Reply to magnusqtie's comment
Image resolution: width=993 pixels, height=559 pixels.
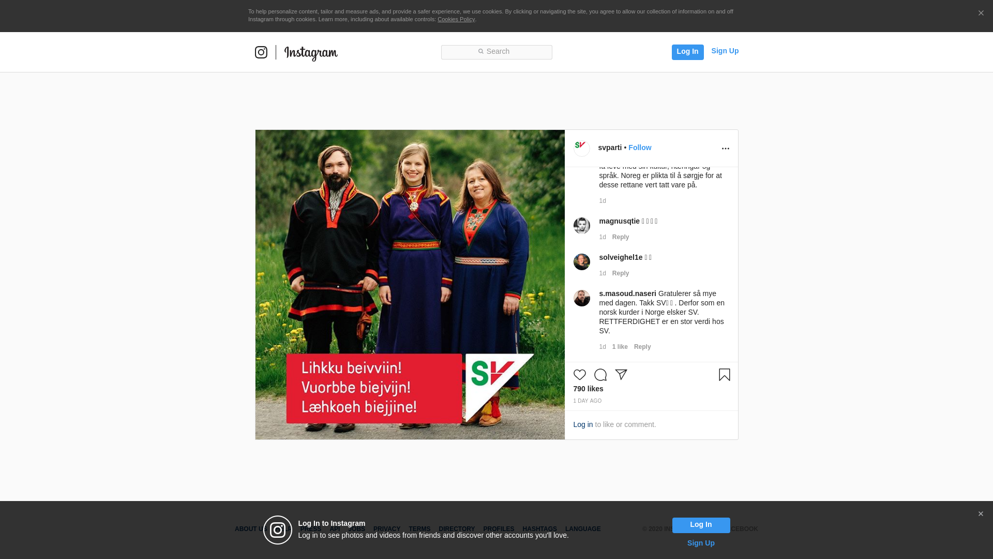621,237
